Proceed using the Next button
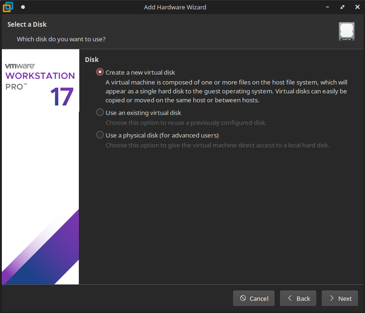The width and height of the screenshot is (365, 313). pyautogui.click(x=340, y=298)
